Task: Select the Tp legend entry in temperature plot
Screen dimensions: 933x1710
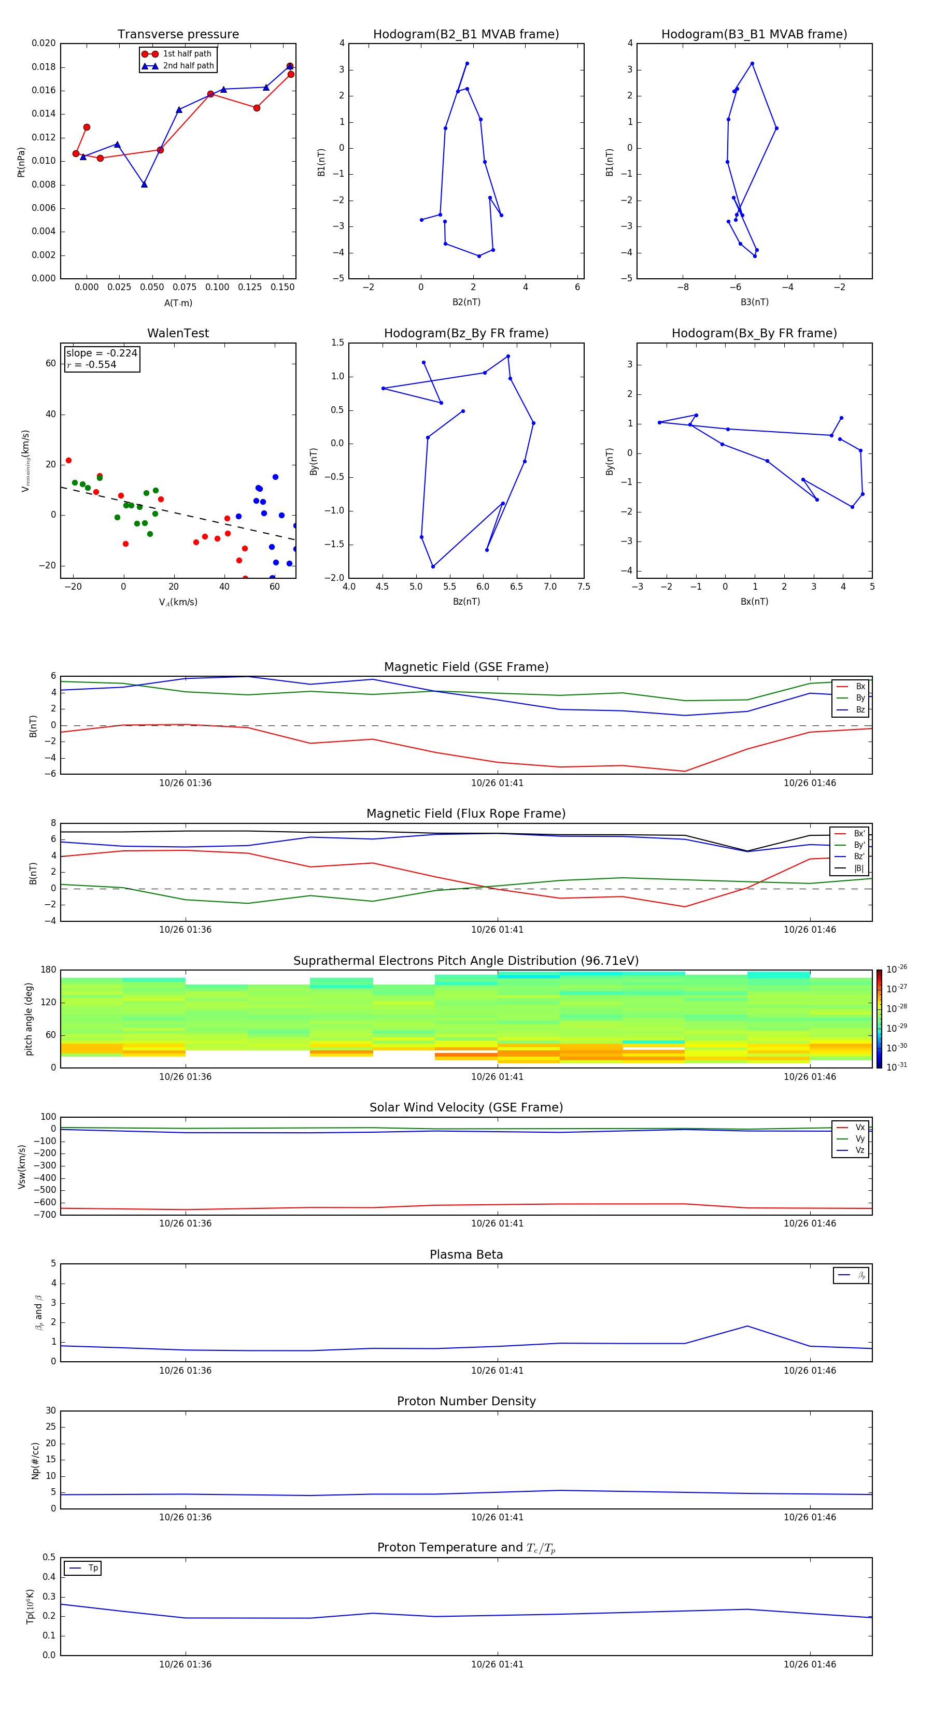Action: 83,1568
